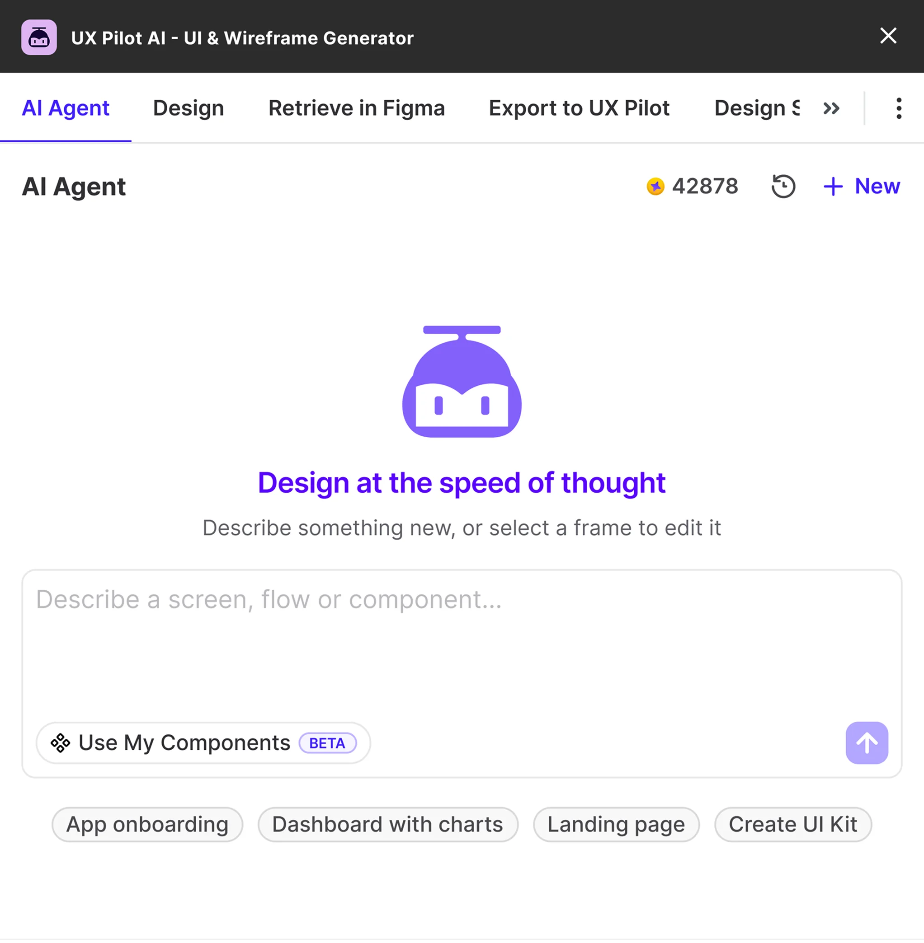This screenshot has width=924, height=943.
Task: Open the Design tab
Action: coord(189,108)
